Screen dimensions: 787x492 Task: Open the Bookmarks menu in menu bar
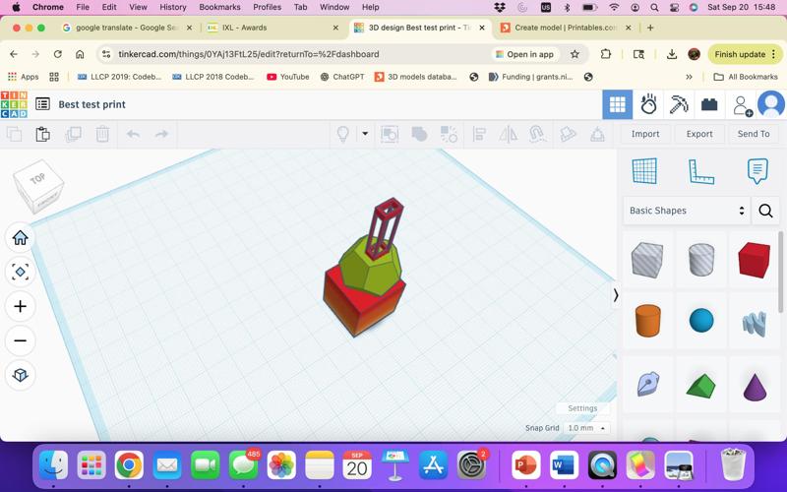coord(219,7)
